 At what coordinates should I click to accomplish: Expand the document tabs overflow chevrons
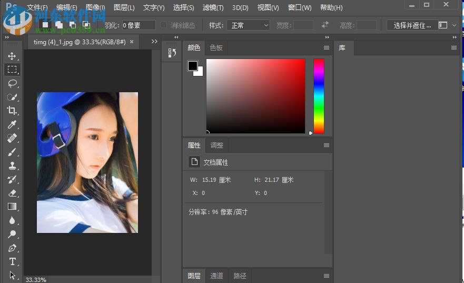point(154,42)
